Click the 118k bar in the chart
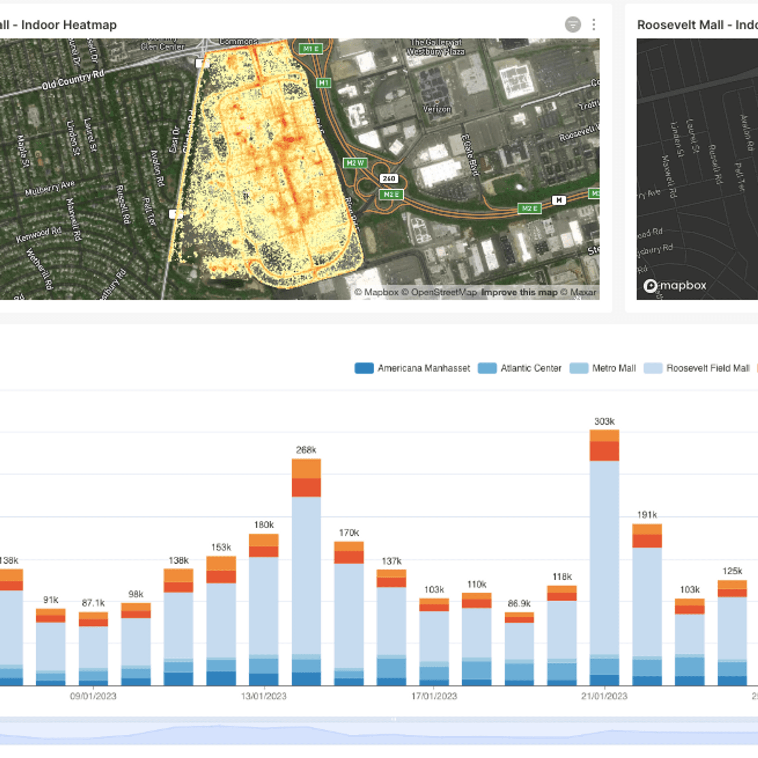758x758 pixels. click(562, 636)
